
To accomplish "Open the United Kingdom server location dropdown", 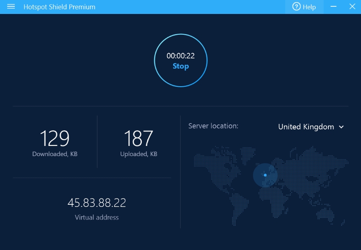I will coord(311,127).
